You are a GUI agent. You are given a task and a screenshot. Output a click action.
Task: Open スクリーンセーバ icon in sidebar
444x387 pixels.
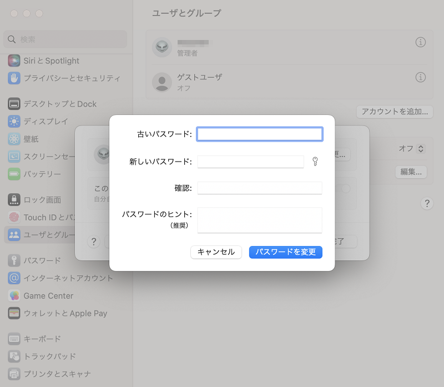pyautogui.click(x=14, y=157)
